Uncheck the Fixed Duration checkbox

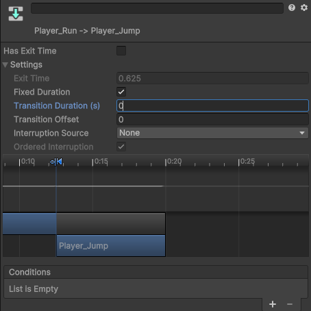pos(121,92)
